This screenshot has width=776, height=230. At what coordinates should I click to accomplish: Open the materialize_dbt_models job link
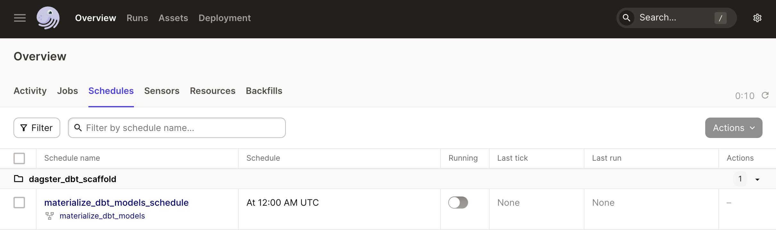[102, 216]
